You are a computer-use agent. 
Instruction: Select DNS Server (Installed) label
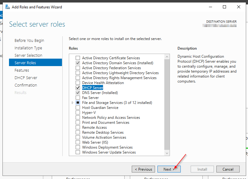(100, 93)
